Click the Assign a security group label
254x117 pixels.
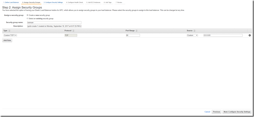click(x=14, y=15)
